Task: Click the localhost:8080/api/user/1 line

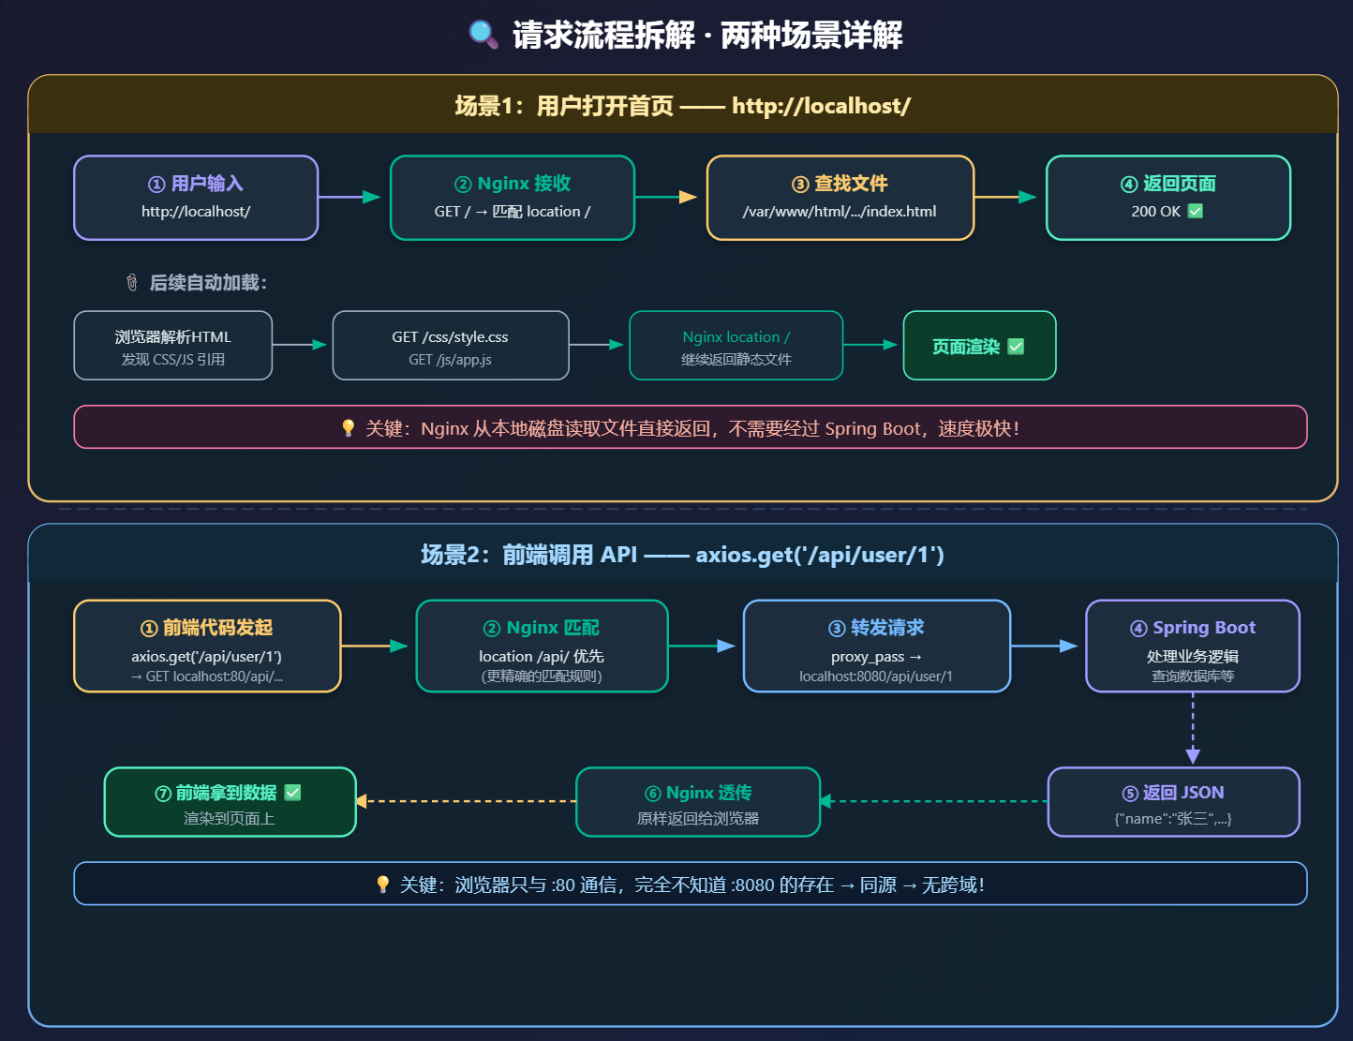Action: 876,676
